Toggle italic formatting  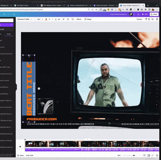pos(53,19)
